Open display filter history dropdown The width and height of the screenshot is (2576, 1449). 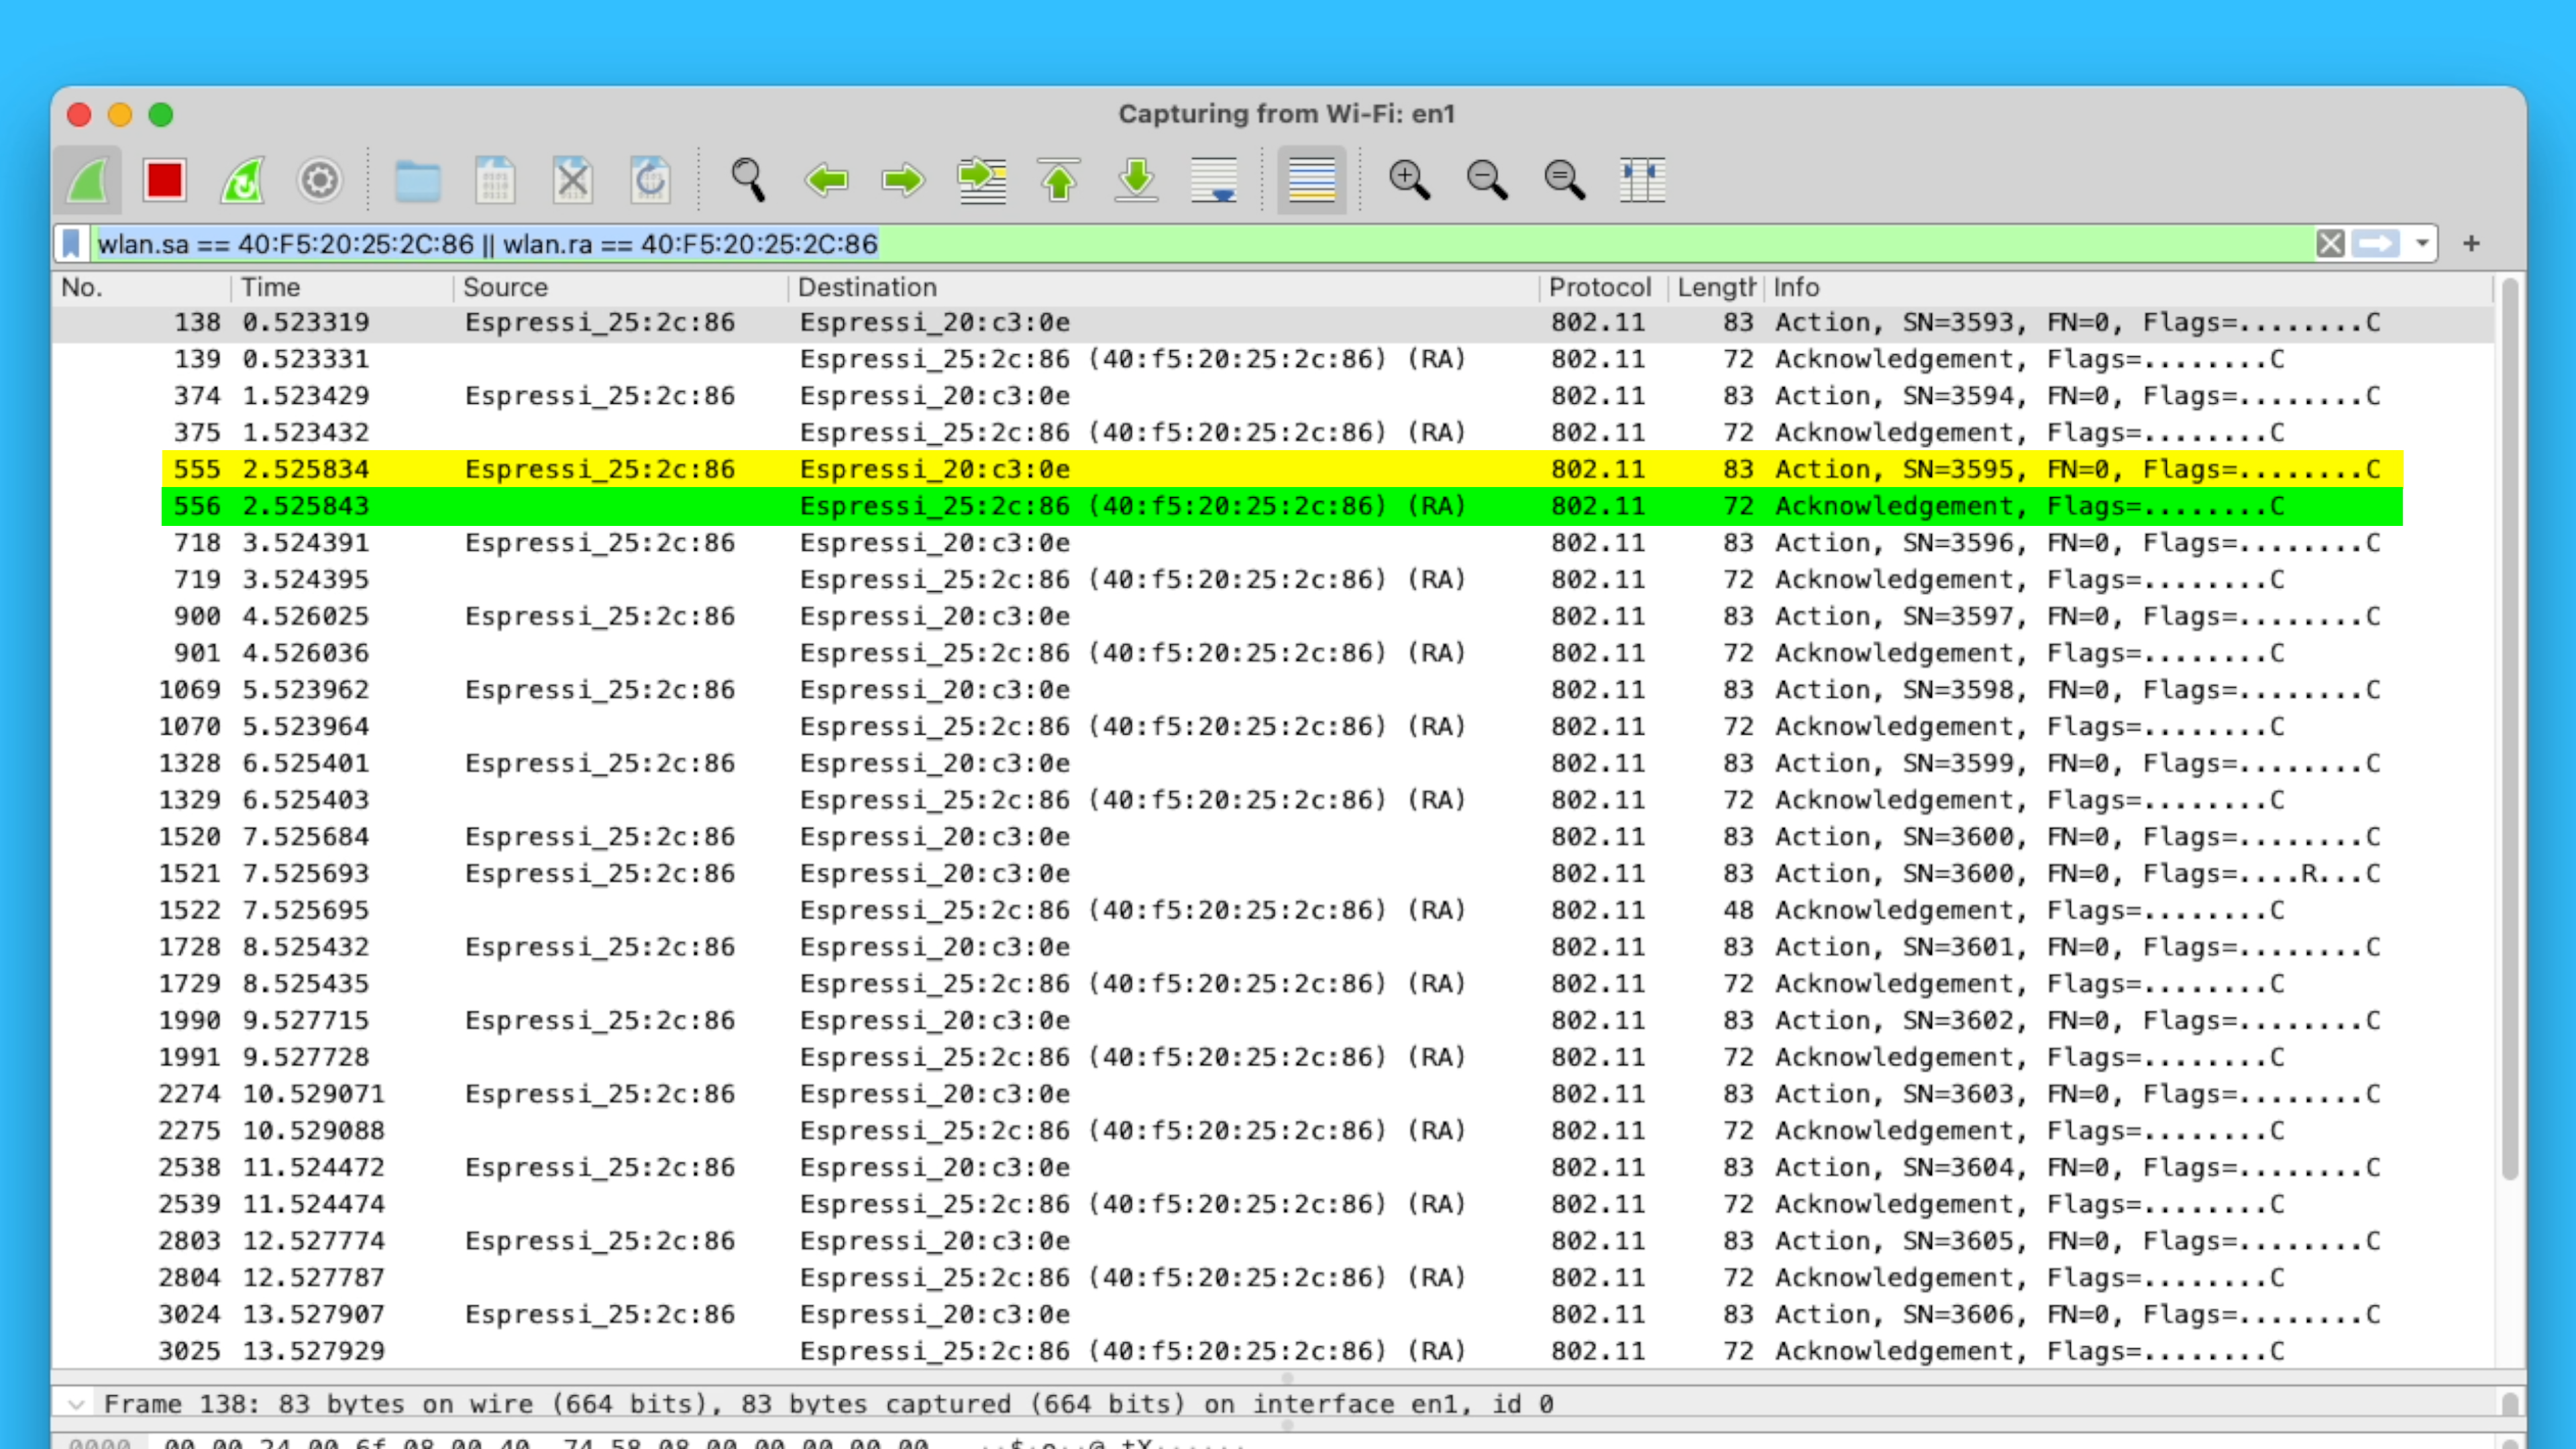(x=2422, y=244)
